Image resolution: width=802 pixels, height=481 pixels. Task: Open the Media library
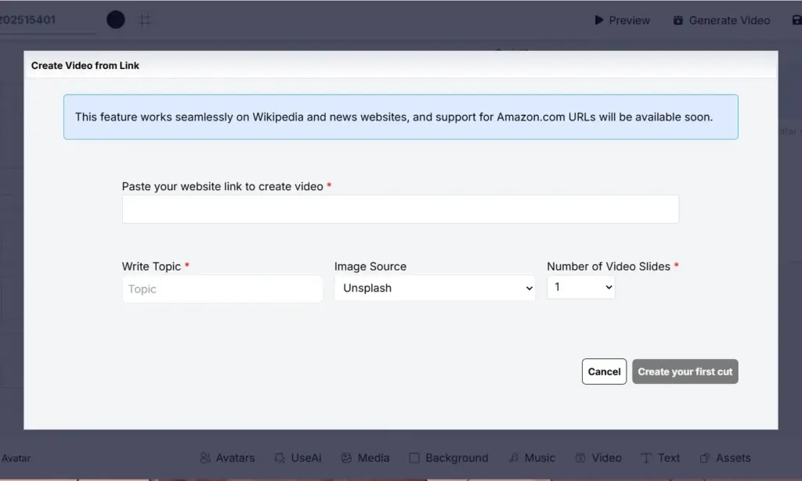point(365,458)
